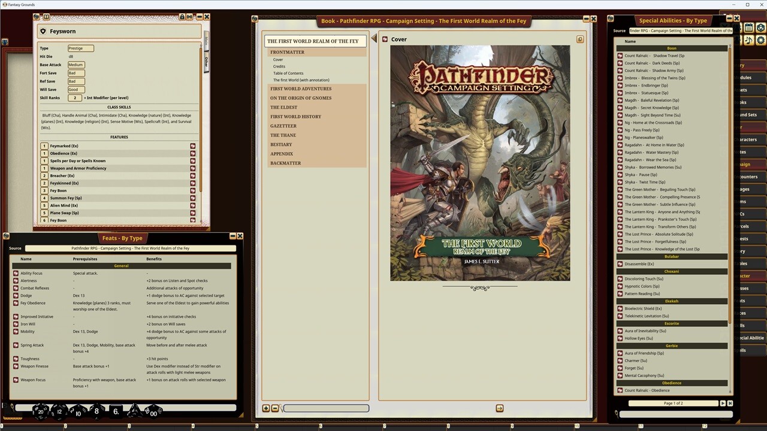Roll the d20 die in the dice tray
Screen dimensions: 767x431
pos(41,411)
